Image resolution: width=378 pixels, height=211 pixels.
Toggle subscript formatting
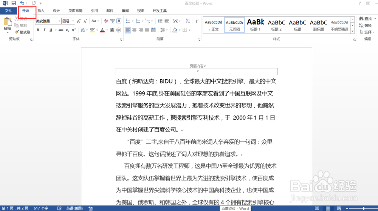pos(67,30)
